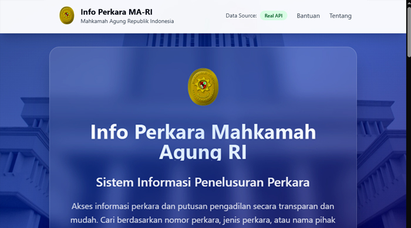Click the Info Perkara Mahkamah Agung RI heading
The image size is (411, 228).
point(203,142)
